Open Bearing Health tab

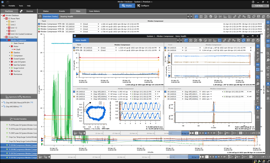pyautogui.click(x=67, y=17)
